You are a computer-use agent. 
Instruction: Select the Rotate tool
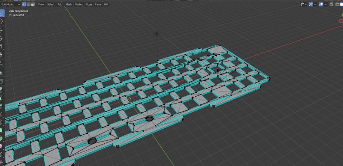coord(1,39)
